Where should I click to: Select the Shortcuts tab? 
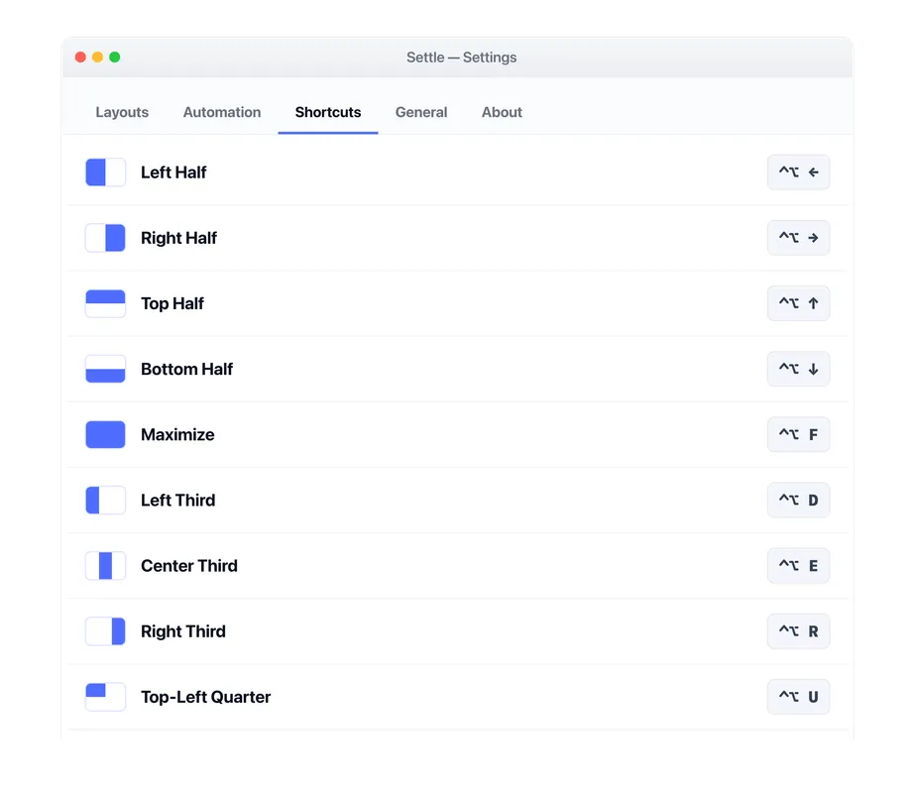click(x=328, y=112)
